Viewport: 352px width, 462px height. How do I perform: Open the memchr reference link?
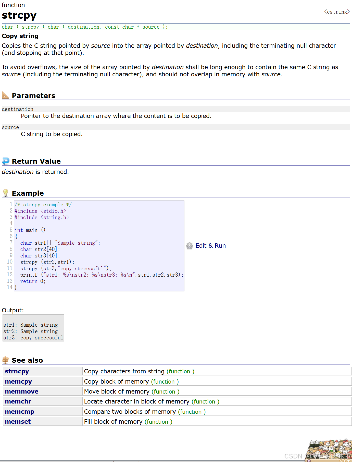18,401
